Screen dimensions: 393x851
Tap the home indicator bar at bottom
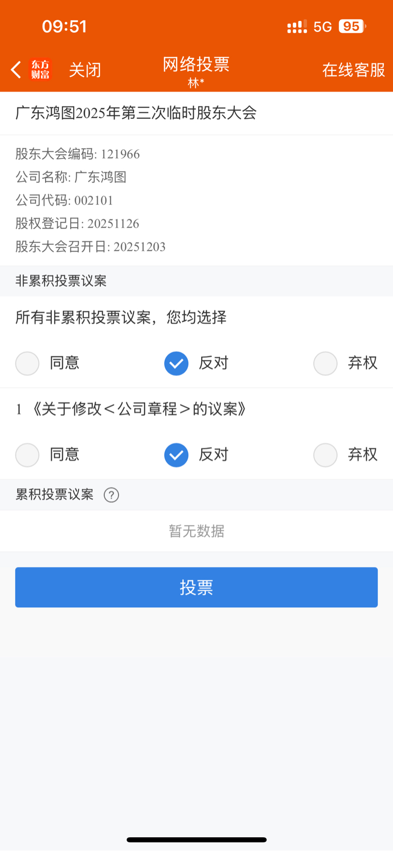(x=196, y=840)
